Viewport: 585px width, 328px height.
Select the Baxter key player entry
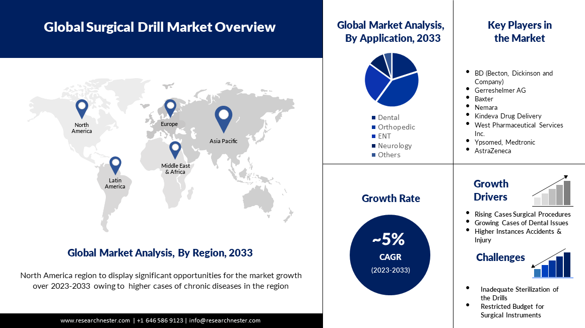tap(484, 99)
